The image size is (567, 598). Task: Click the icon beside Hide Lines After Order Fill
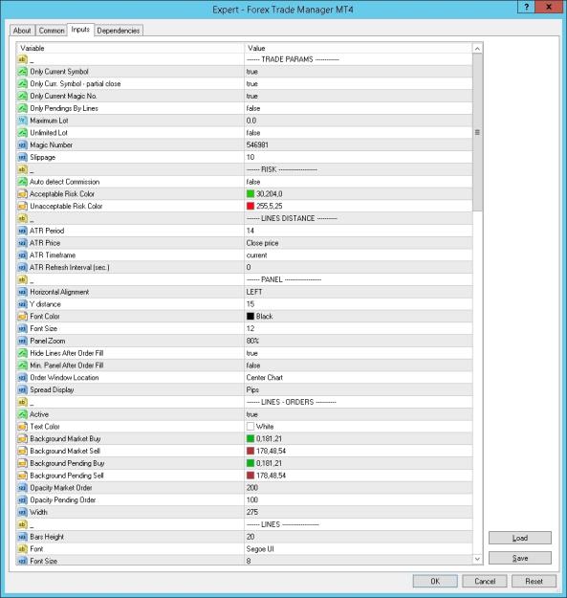(x=23, y=353)
